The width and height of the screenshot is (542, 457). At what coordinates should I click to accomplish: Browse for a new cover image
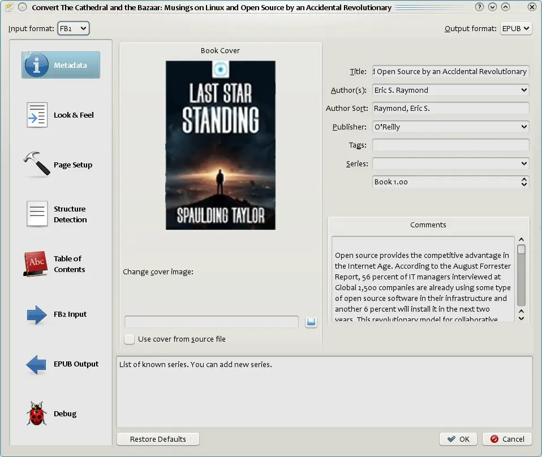pos(311,322)
